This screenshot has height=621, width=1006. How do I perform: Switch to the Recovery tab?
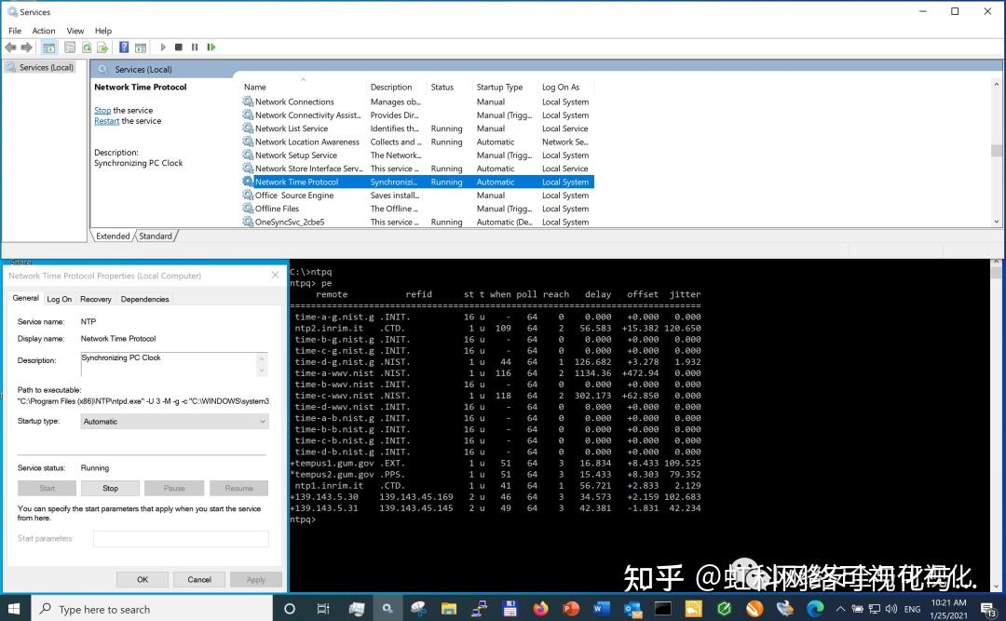point(94,298)
